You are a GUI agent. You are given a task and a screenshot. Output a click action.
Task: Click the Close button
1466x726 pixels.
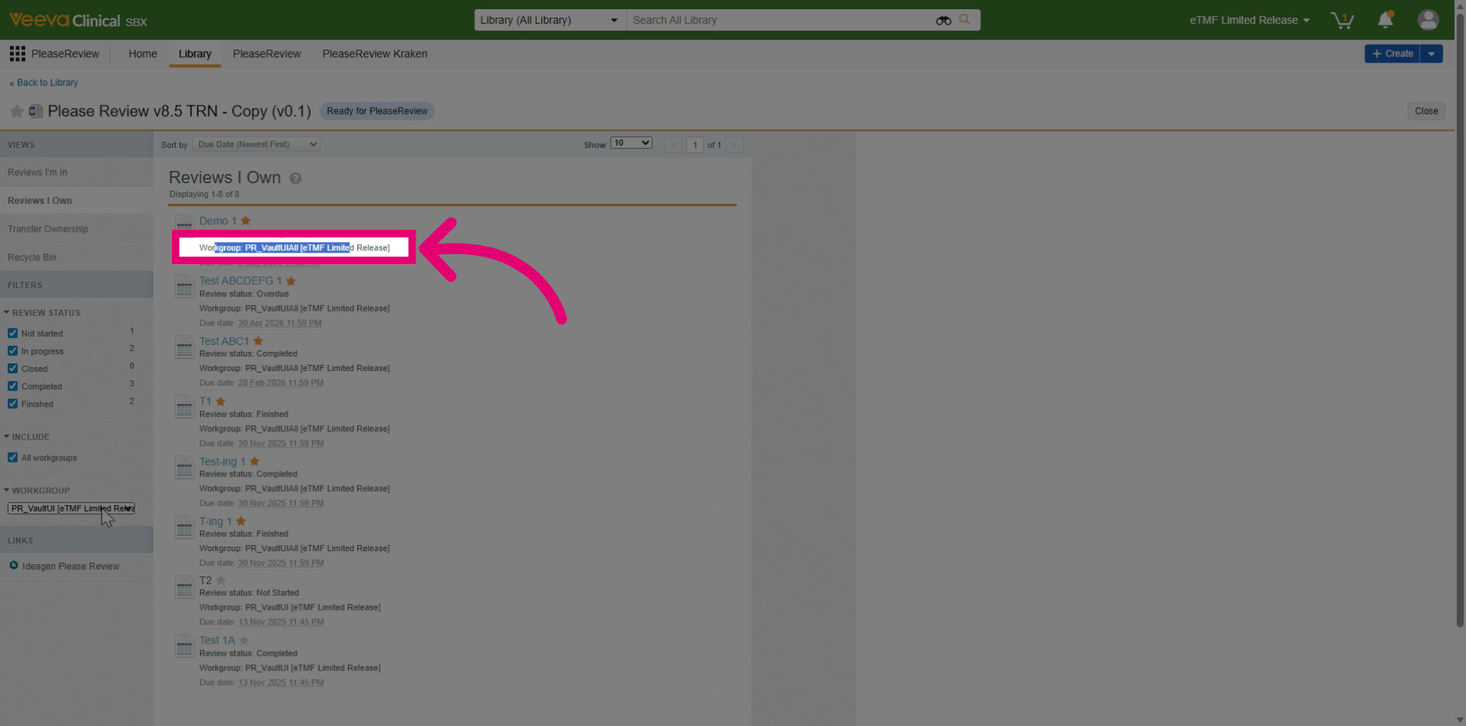(x=1426, y=111)
